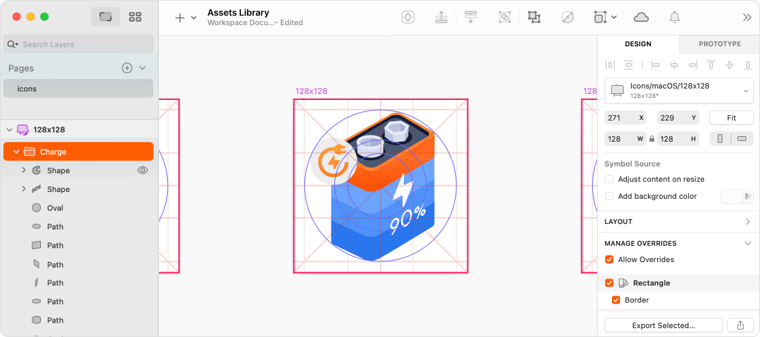The width and height of the screenshot is (760, 337).
Task: Switch to components grid view icon
Action: coord(135,17)
